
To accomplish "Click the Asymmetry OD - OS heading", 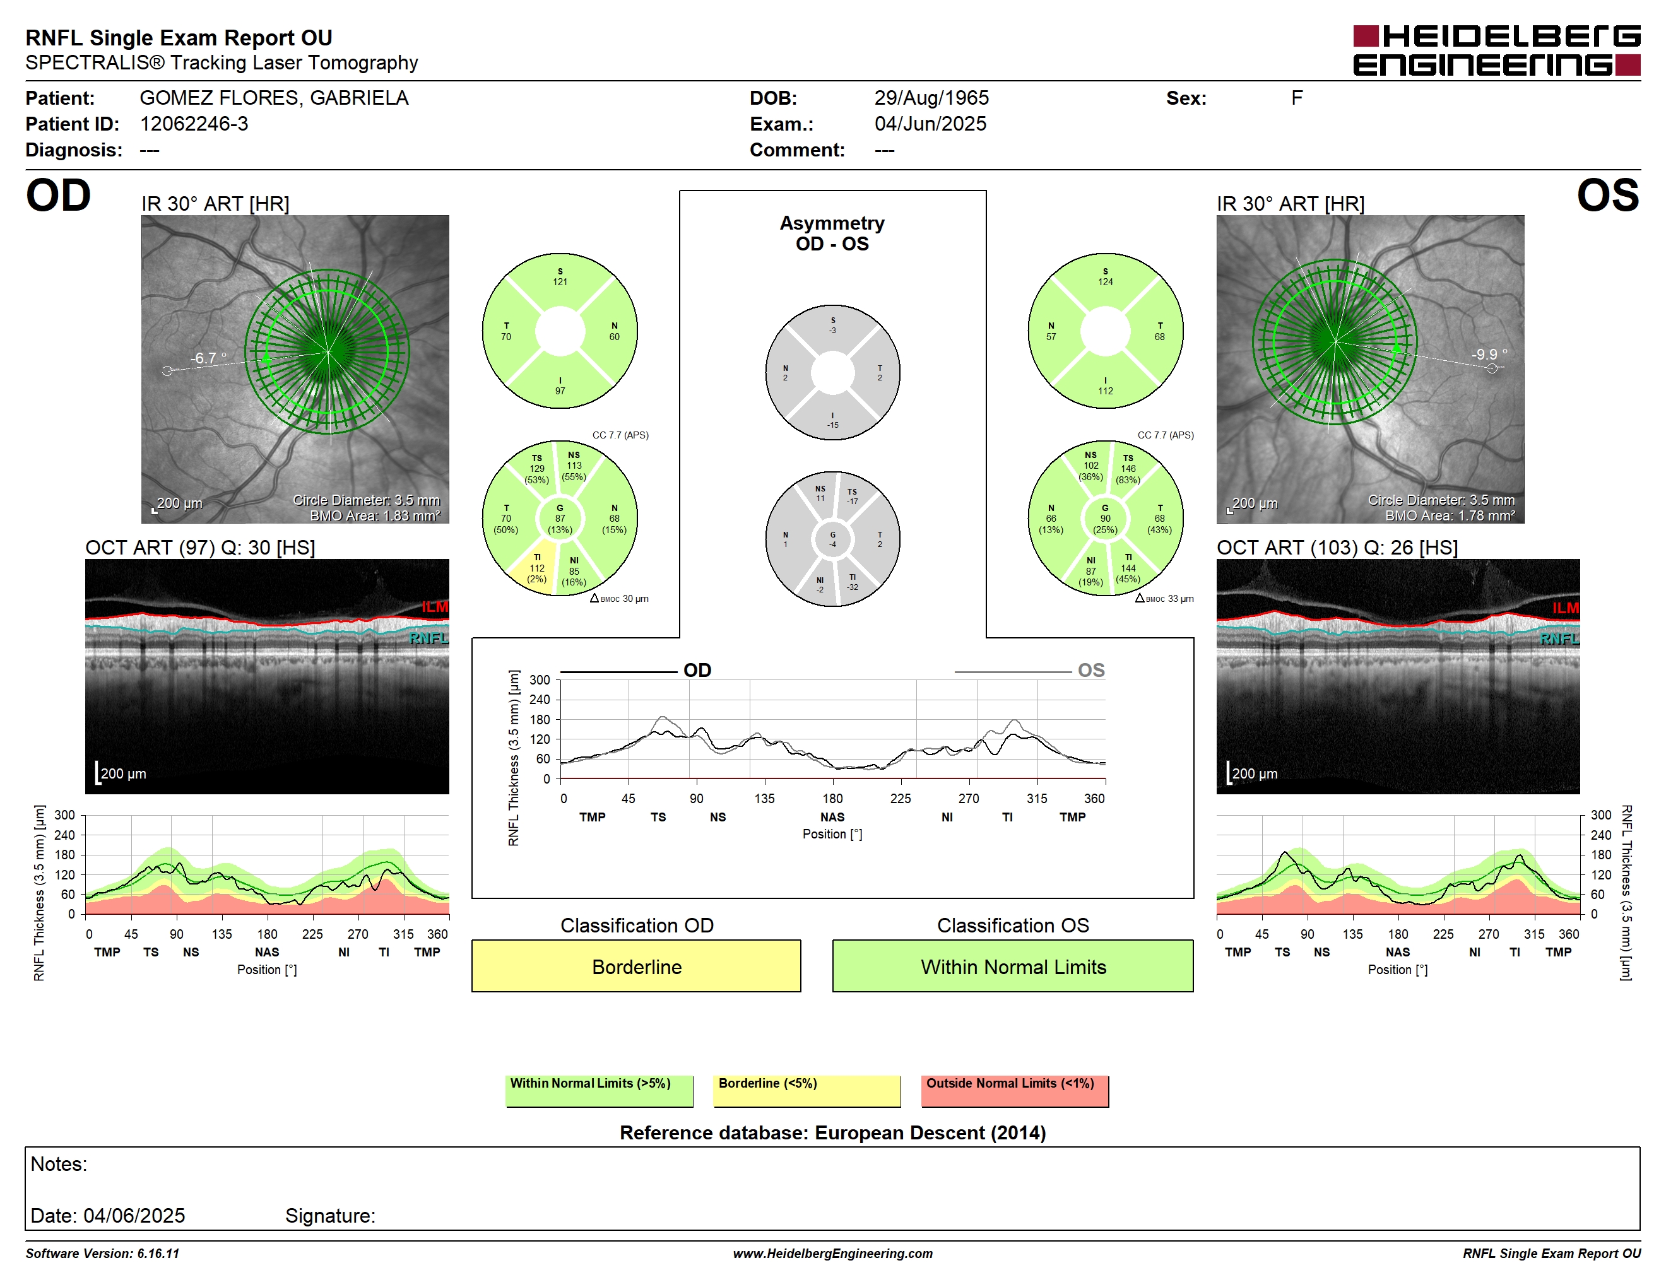I will click(x=832, y=233).
